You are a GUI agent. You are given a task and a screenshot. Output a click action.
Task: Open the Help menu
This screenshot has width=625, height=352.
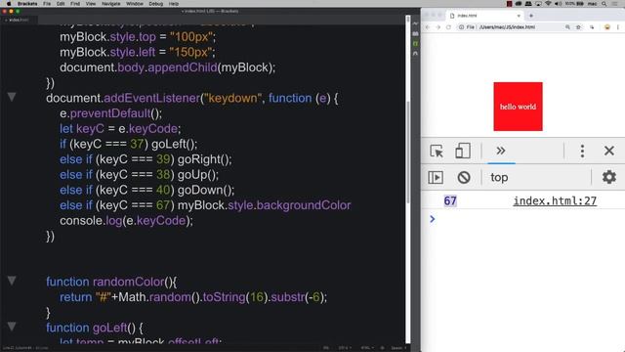(x=174, y=4)
